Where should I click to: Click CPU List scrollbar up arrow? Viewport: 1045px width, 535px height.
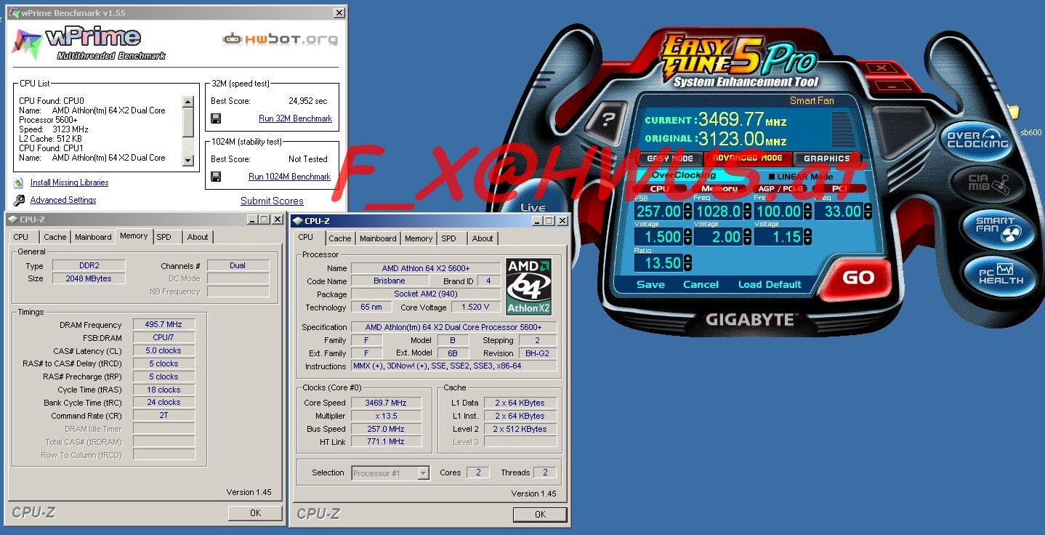pos(188,102)
